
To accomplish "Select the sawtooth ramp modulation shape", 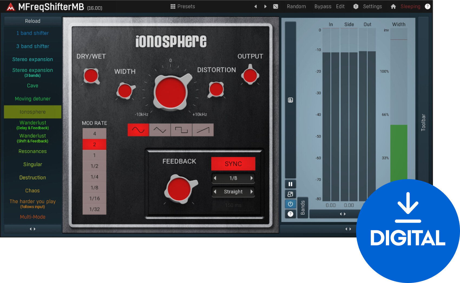I will click(x=203, y=130).
